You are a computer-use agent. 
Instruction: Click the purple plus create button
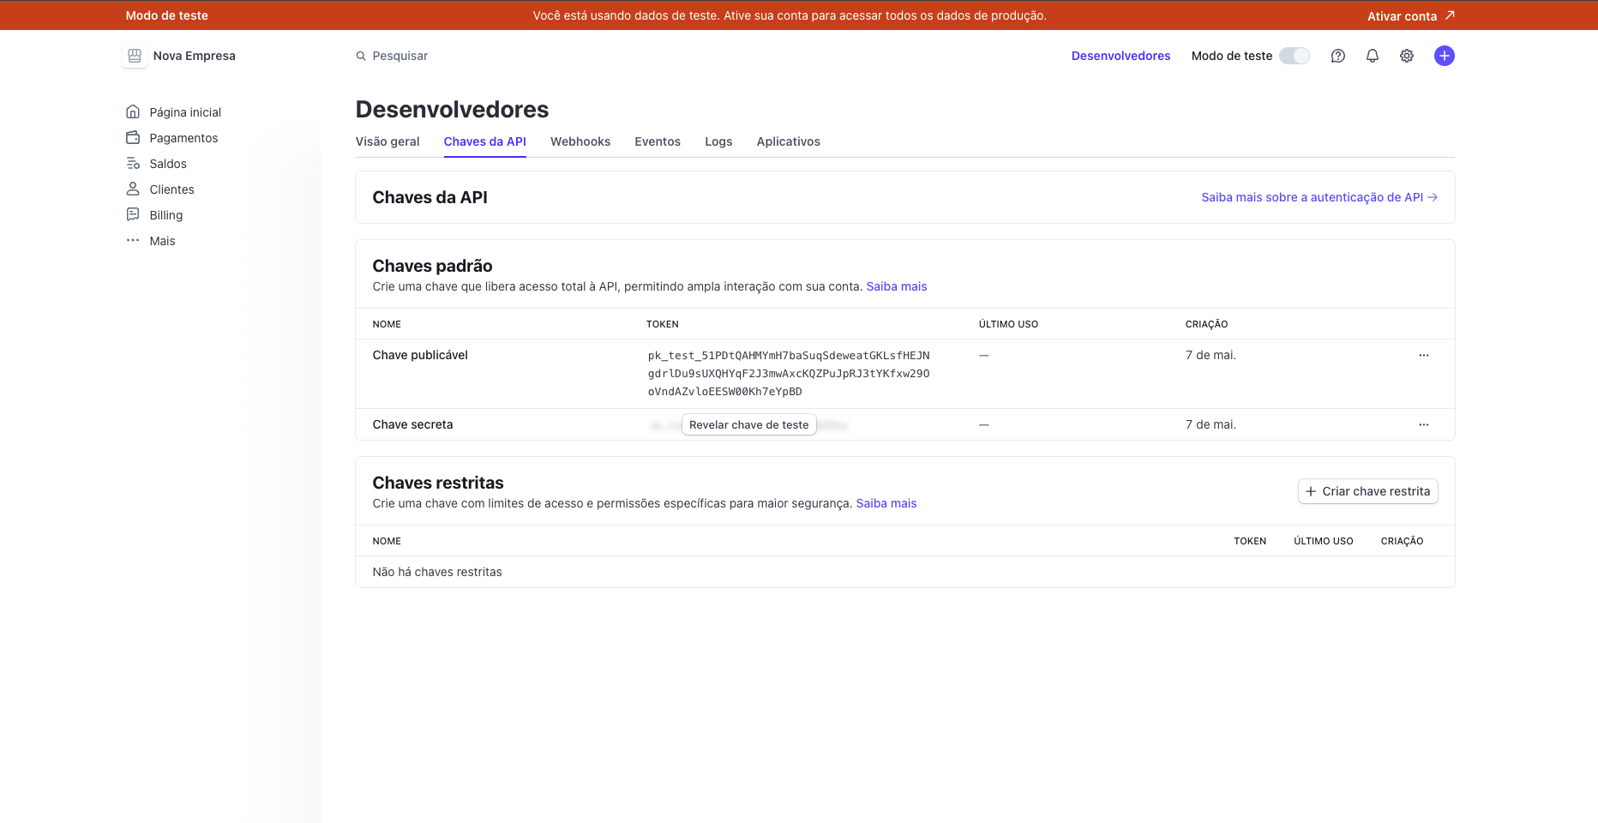click(1445, 56)
